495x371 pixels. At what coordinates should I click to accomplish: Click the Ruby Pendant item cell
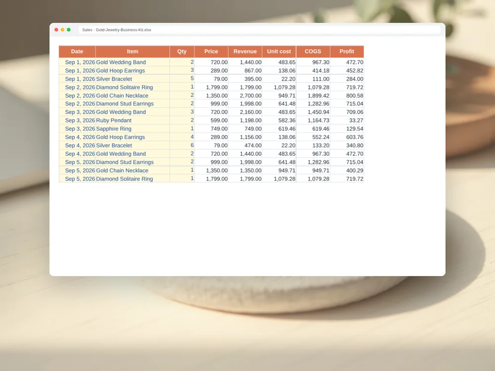pos(133,120)
